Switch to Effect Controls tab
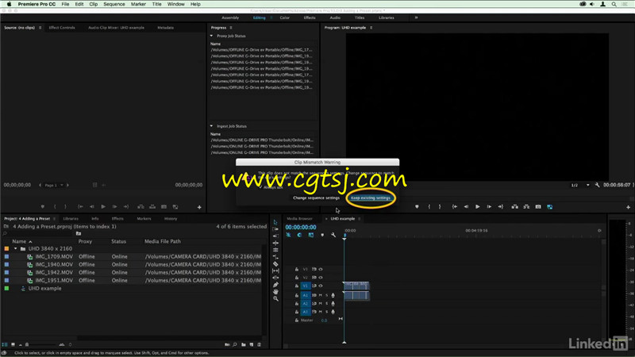 click(x=62, y=28)
